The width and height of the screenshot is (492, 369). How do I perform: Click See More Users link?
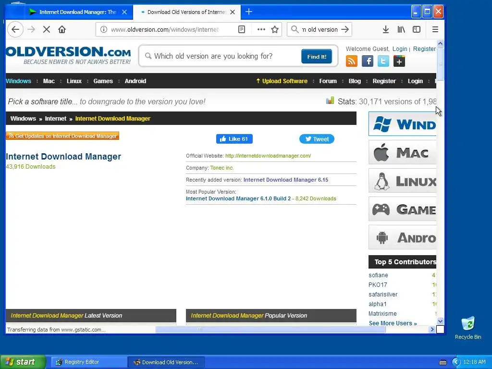tap(393, 323)
